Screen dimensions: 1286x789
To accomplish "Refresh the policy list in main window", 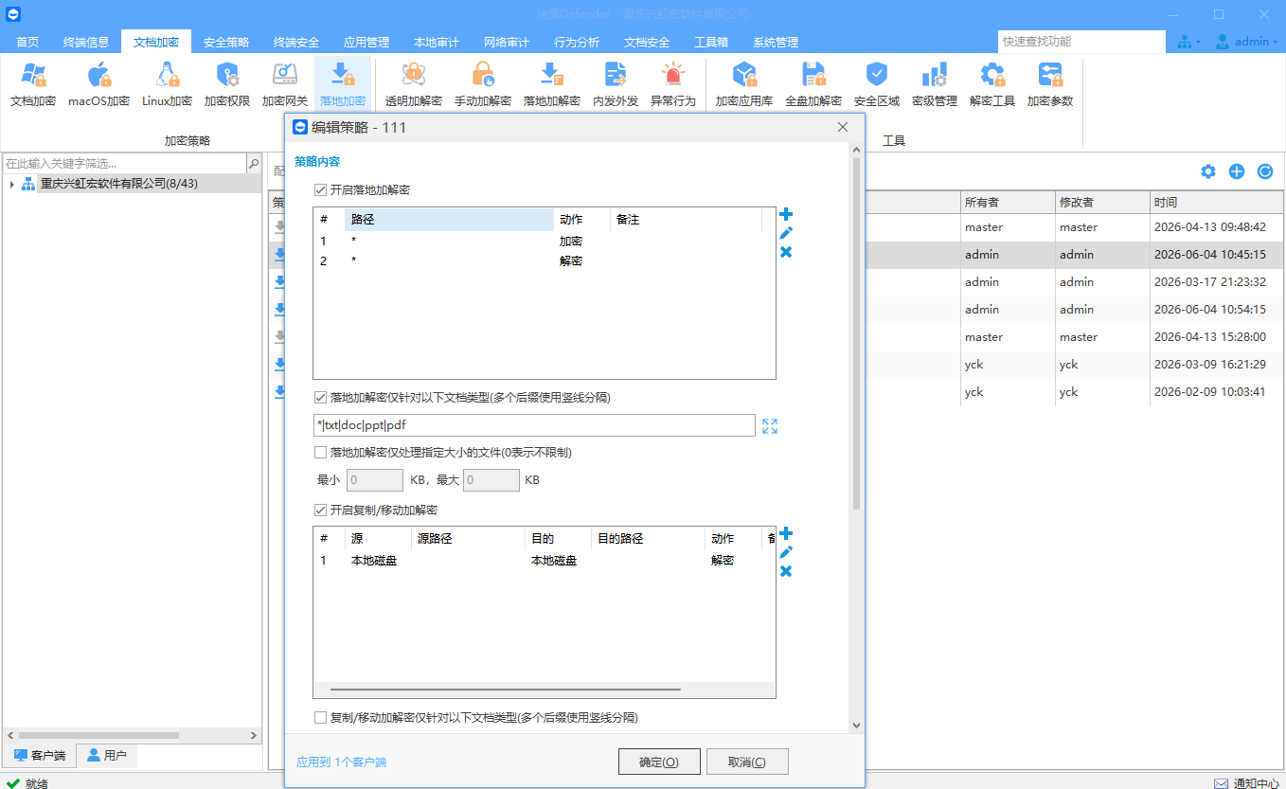I will [x=1265, y=171].
